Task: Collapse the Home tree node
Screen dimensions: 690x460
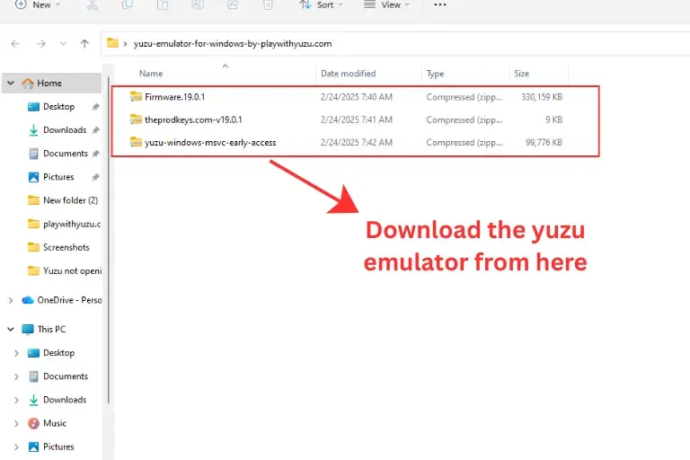Action: coord(11,84)
